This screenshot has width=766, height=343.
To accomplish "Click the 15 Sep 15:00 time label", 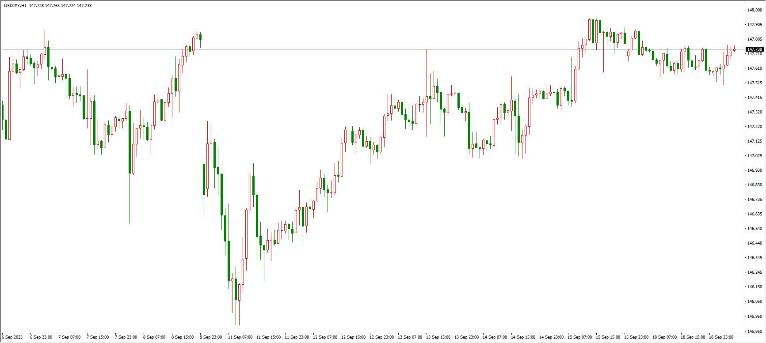I will point(608,337).
